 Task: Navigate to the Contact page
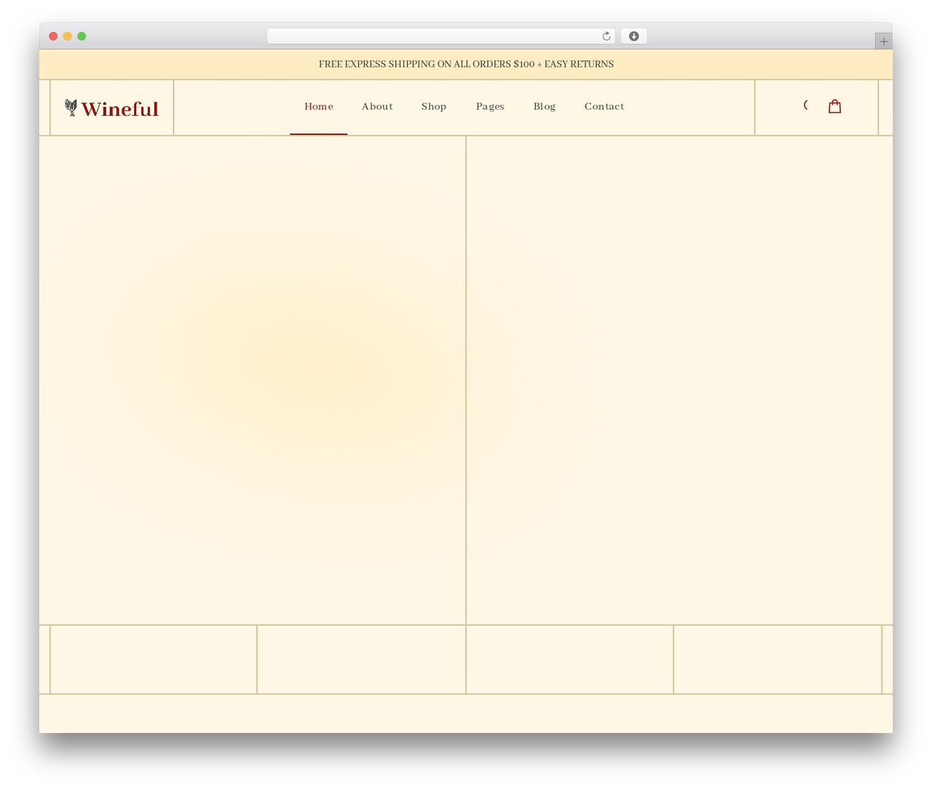(x=604, y=106)
